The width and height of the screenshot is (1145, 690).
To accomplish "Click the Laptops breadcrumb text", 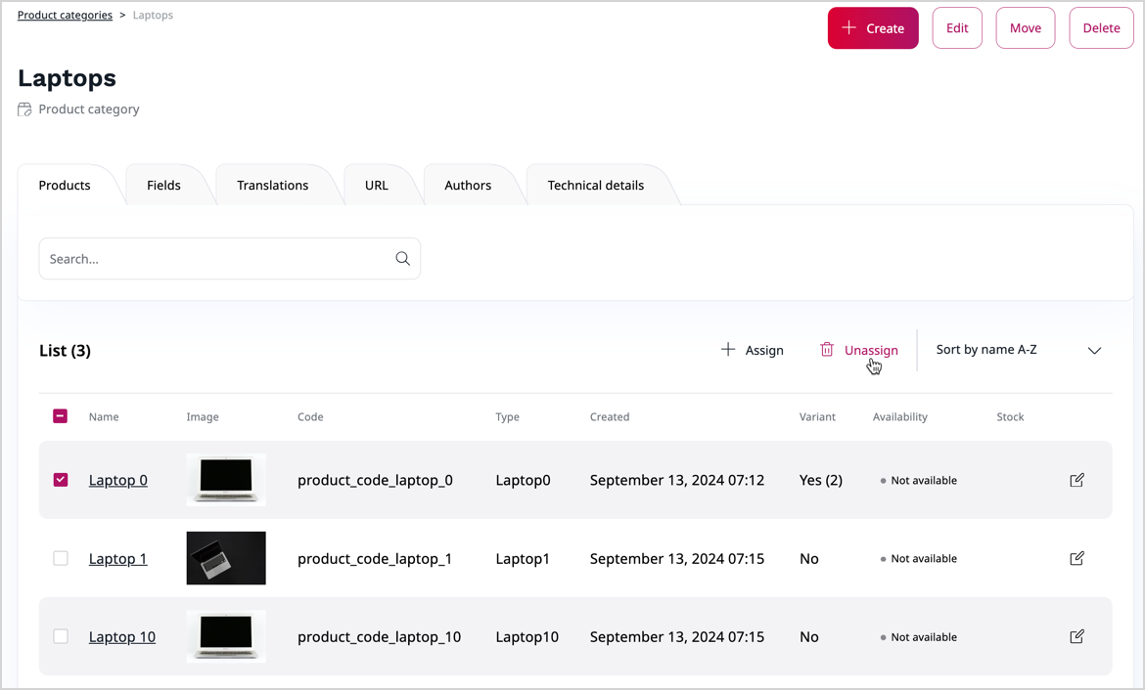I will click(153, 16).
